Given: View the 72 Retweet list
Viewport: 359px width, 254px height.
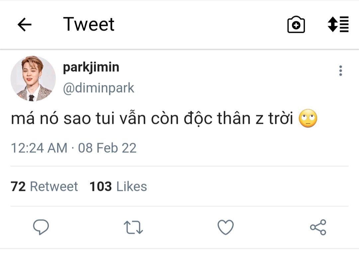Looking at the screenshot, I should click(44, 187).
